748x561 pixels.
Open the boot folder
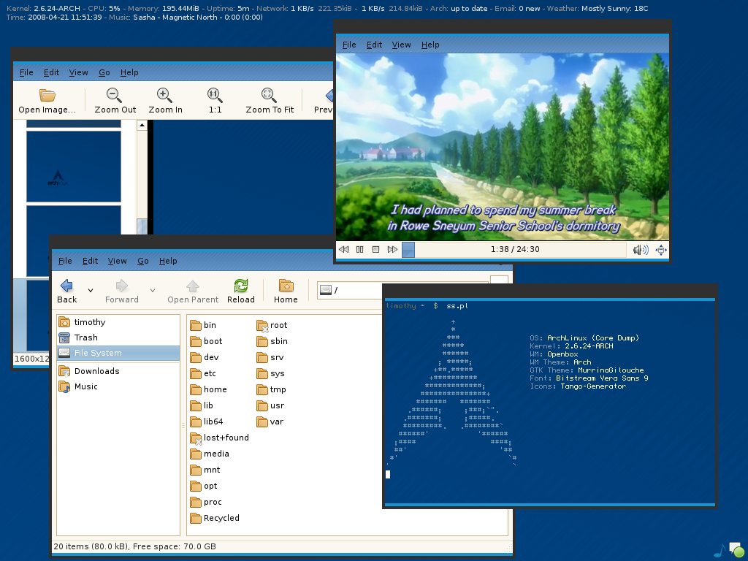[x=206, y=342]
